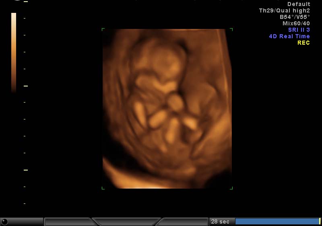Select the middle empty softkey in status bar

127,222
